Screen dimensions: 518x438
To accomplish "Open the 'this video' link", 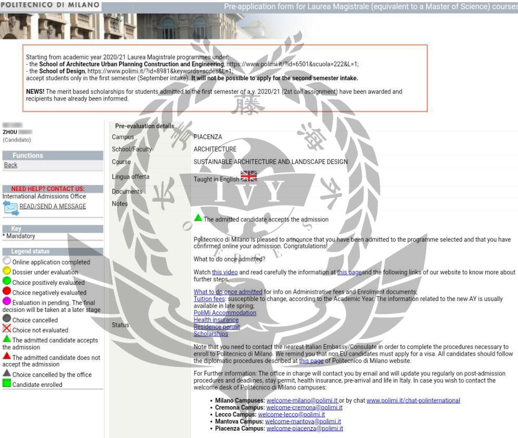I will point(225,272).
